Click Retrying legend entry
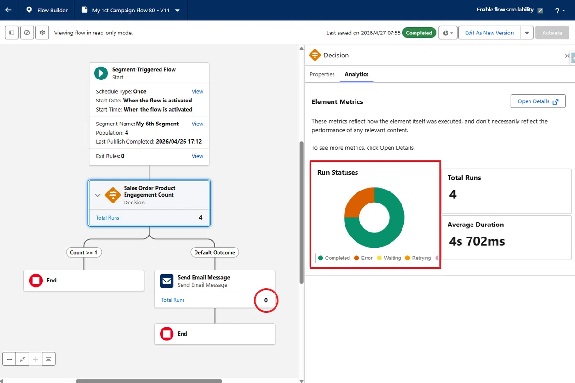This screenshot has width=575, height=383. coord(418,258)
